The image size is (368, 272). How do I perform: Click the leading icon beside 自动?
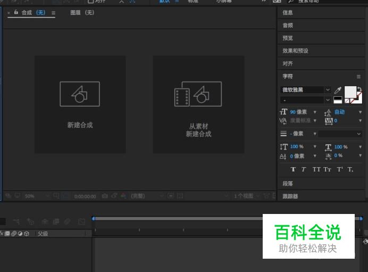point(328,112)
